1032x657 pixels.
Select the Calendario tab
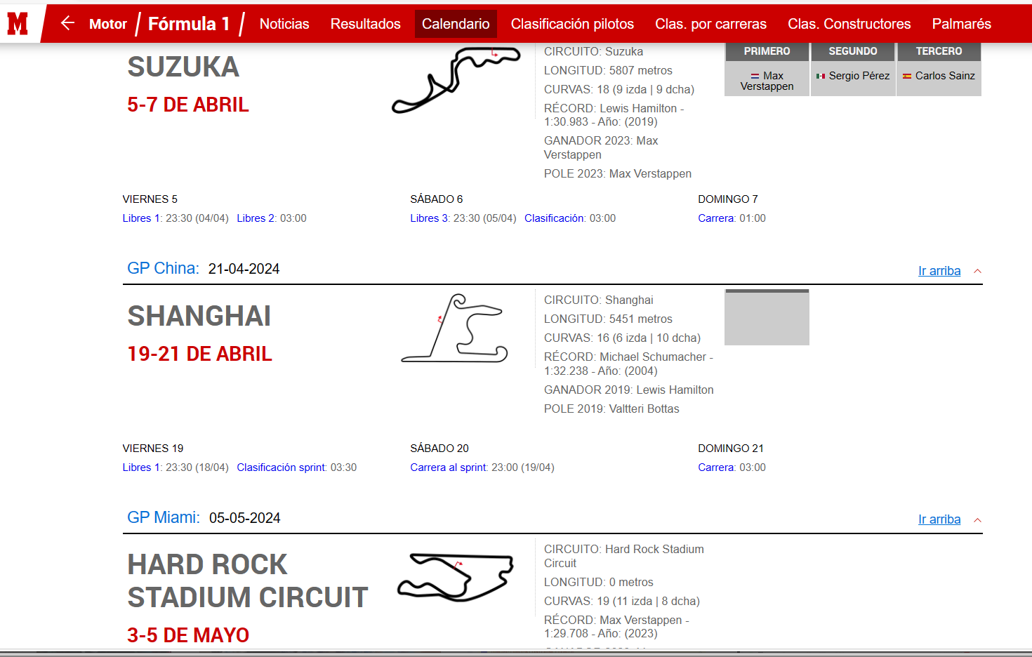click(456, 24)
